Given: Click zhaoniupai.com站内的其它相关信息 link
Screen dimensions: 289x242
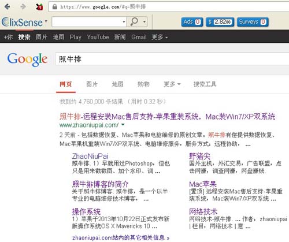Looking at the screenshot, I should point(121,238).
